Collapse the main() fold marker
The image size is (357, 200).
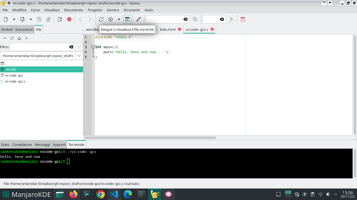pyautogui.click(x=93, y=47)
